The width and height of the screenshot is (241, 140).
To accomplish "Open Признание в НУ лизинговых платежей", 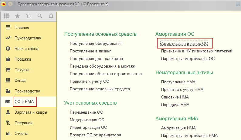I will [x=197, y=51].
